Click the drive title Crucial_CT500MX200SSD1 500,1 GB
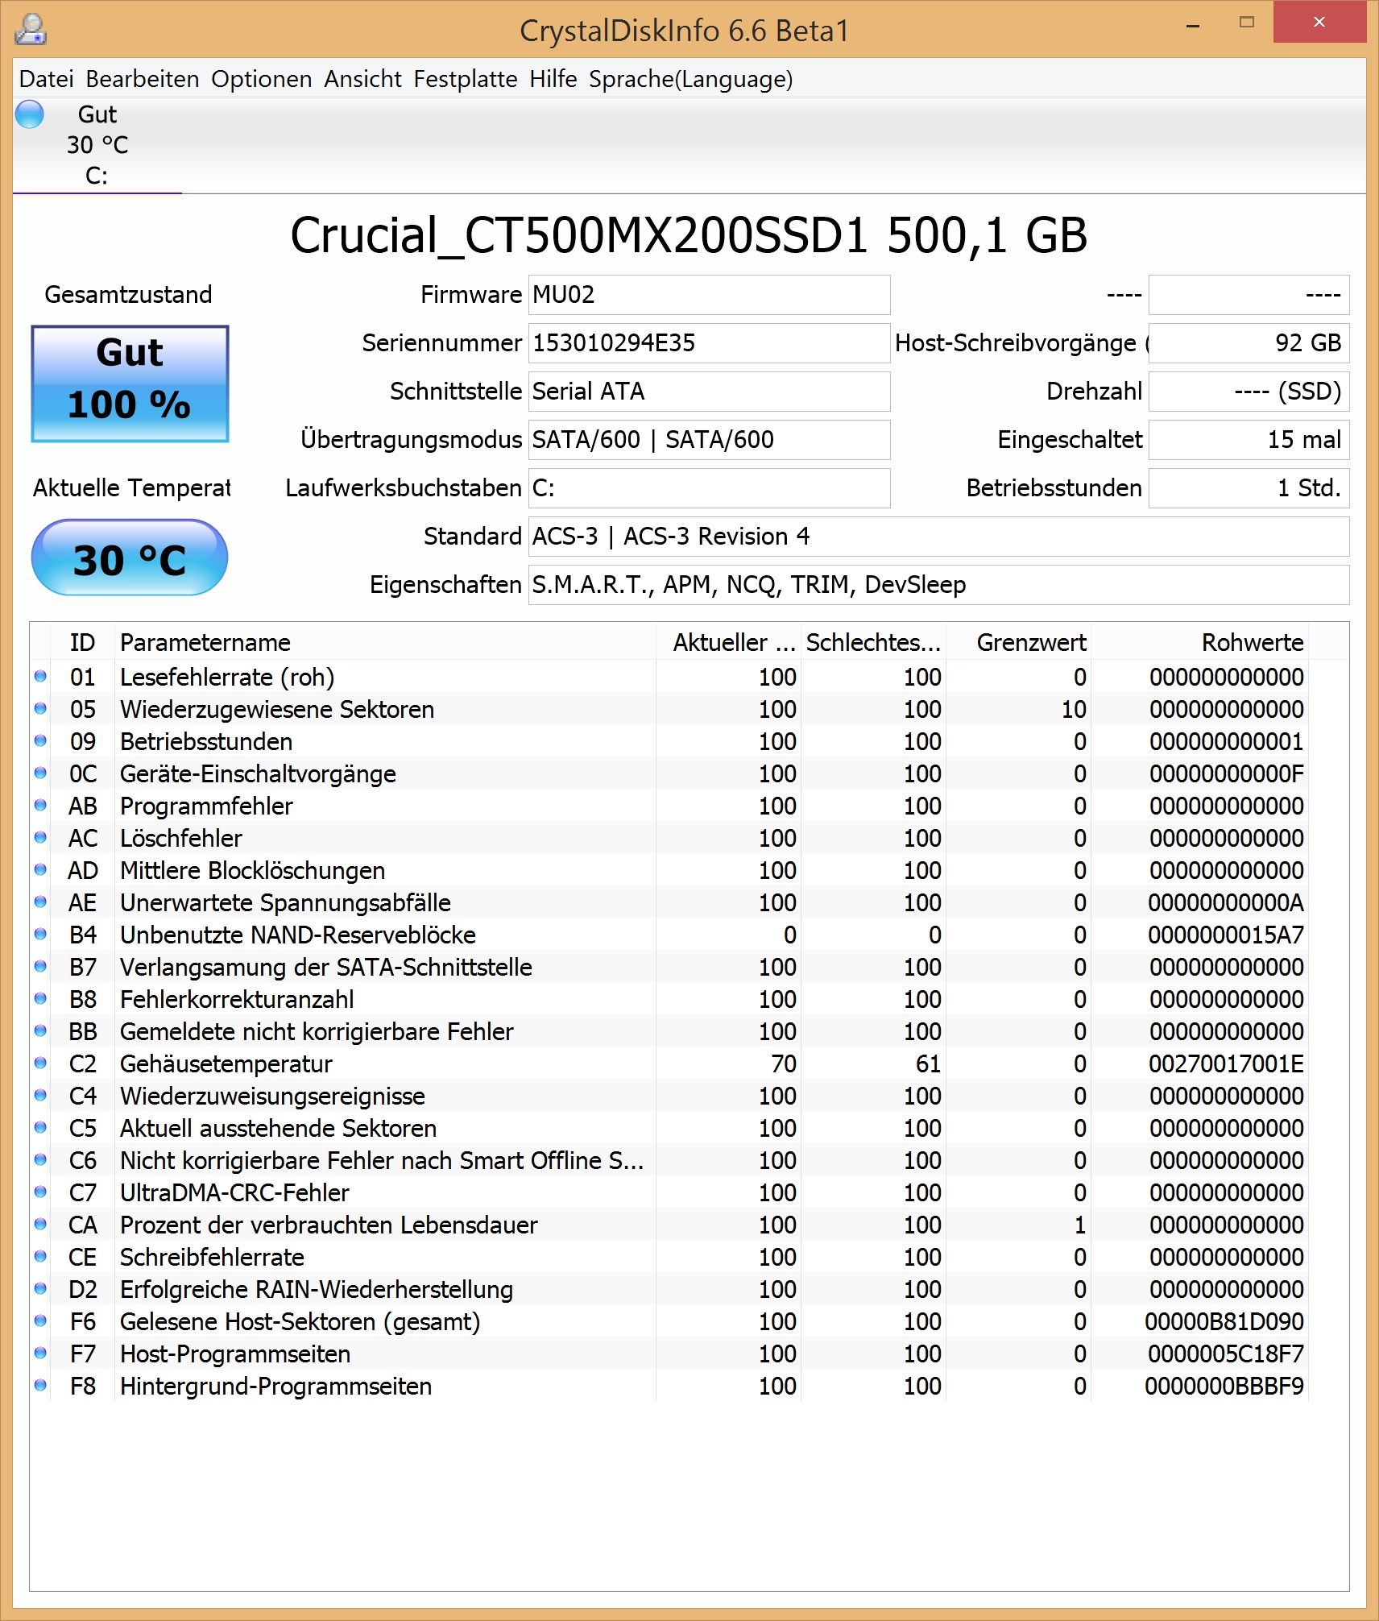 [689, 235]
